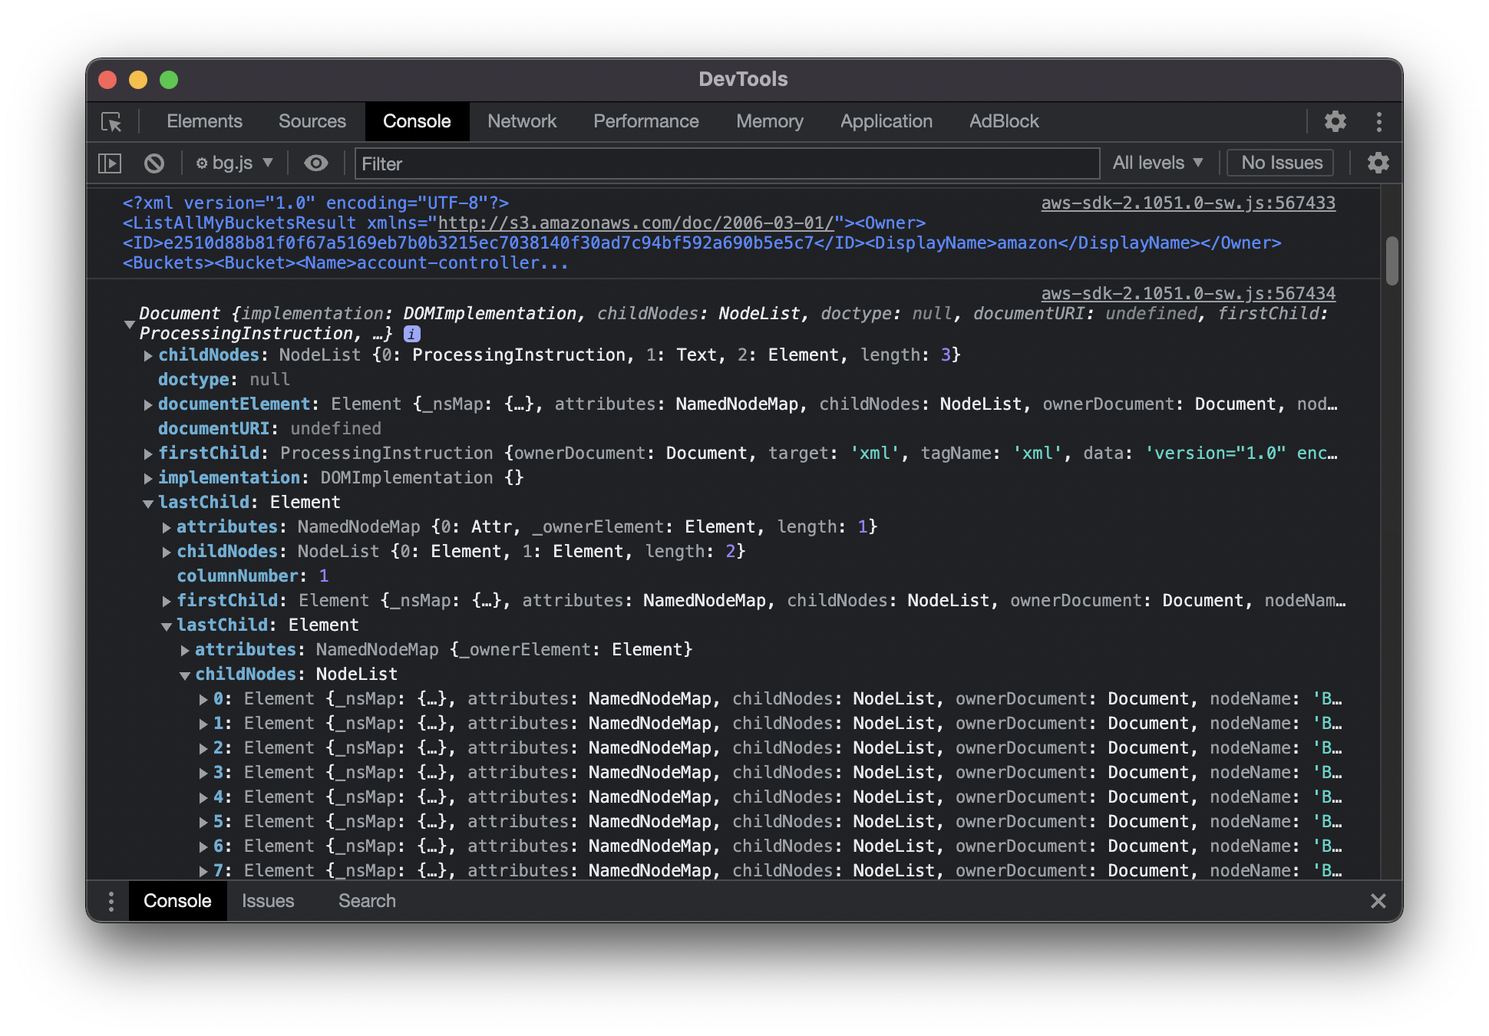Viewport: 1489px width, 1036px height.
Task: Click the No Issues button
Action: click(x=1279, y=163)
